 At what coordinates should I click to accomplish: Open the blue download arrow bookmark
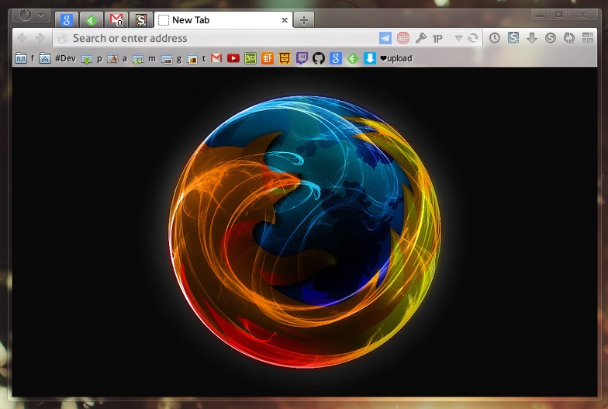[370, 59]
